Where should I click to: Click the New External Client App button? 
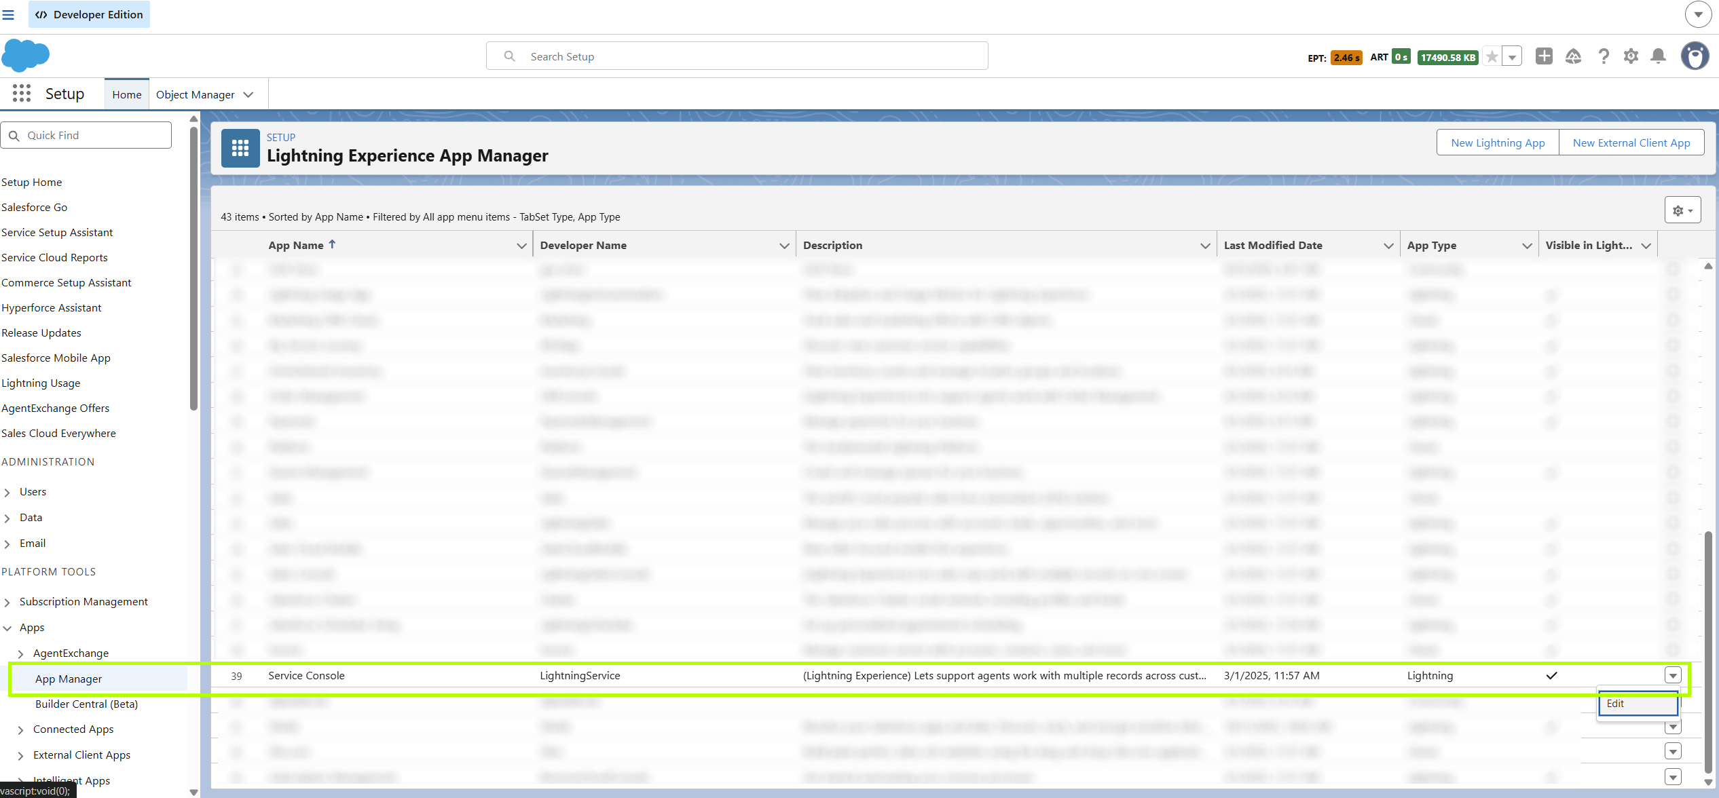[x=1631, y=142]
